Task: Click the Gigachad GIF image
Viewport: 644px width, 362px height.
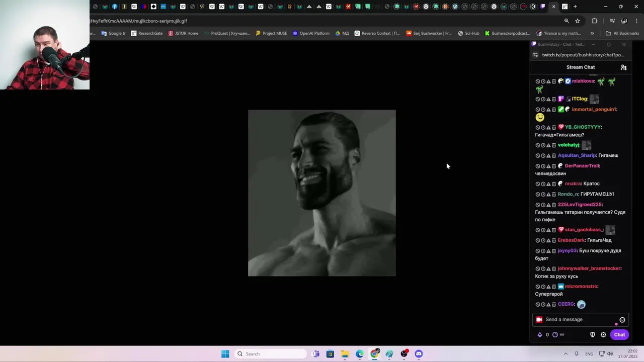Action: pos(322,193)
